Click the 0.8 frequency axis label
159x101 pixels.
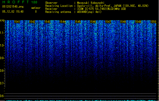click(2, 71)
